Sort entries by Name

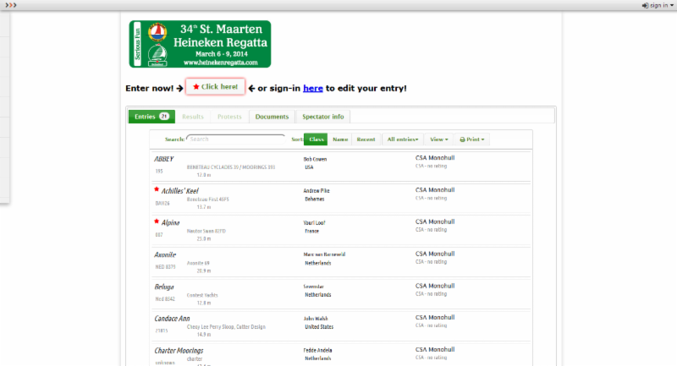[x=340, y=139]
